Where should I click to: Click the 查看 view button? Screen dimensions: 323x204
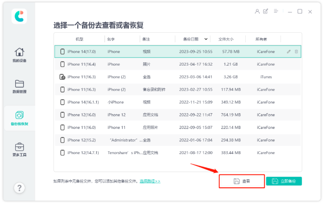click(x=242, y=181)
